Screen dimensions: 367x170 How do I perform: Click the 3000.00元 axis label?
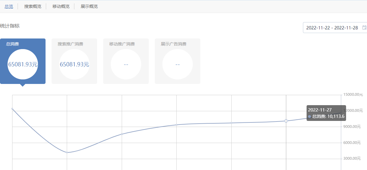[x=352, y=158]
